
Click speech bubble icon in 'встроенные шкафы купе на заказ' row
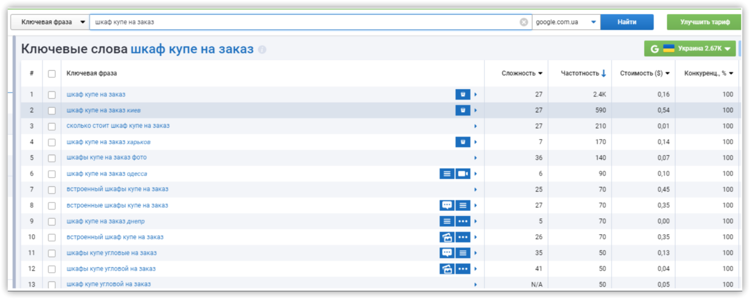447,205
